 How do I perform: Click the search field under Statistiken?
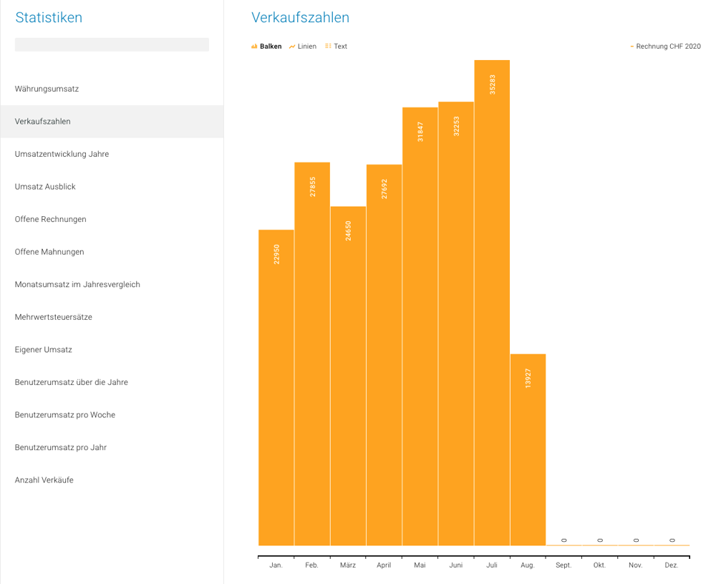point(112,44)
